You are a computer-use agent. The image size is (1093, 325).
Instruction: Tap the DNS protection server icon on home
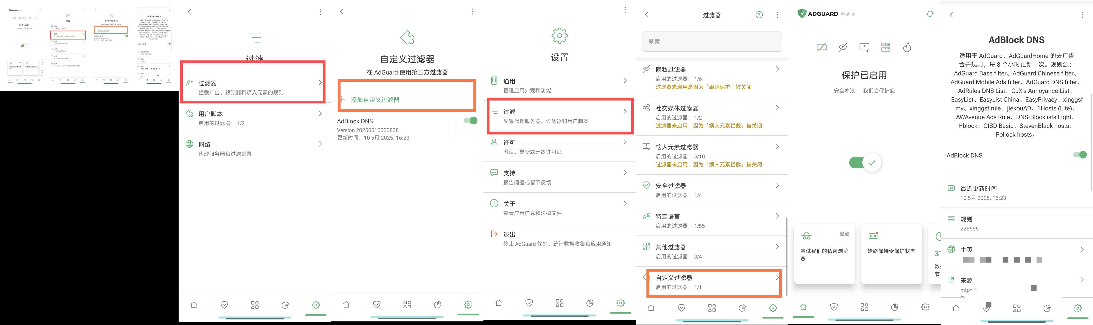(885, 47)
